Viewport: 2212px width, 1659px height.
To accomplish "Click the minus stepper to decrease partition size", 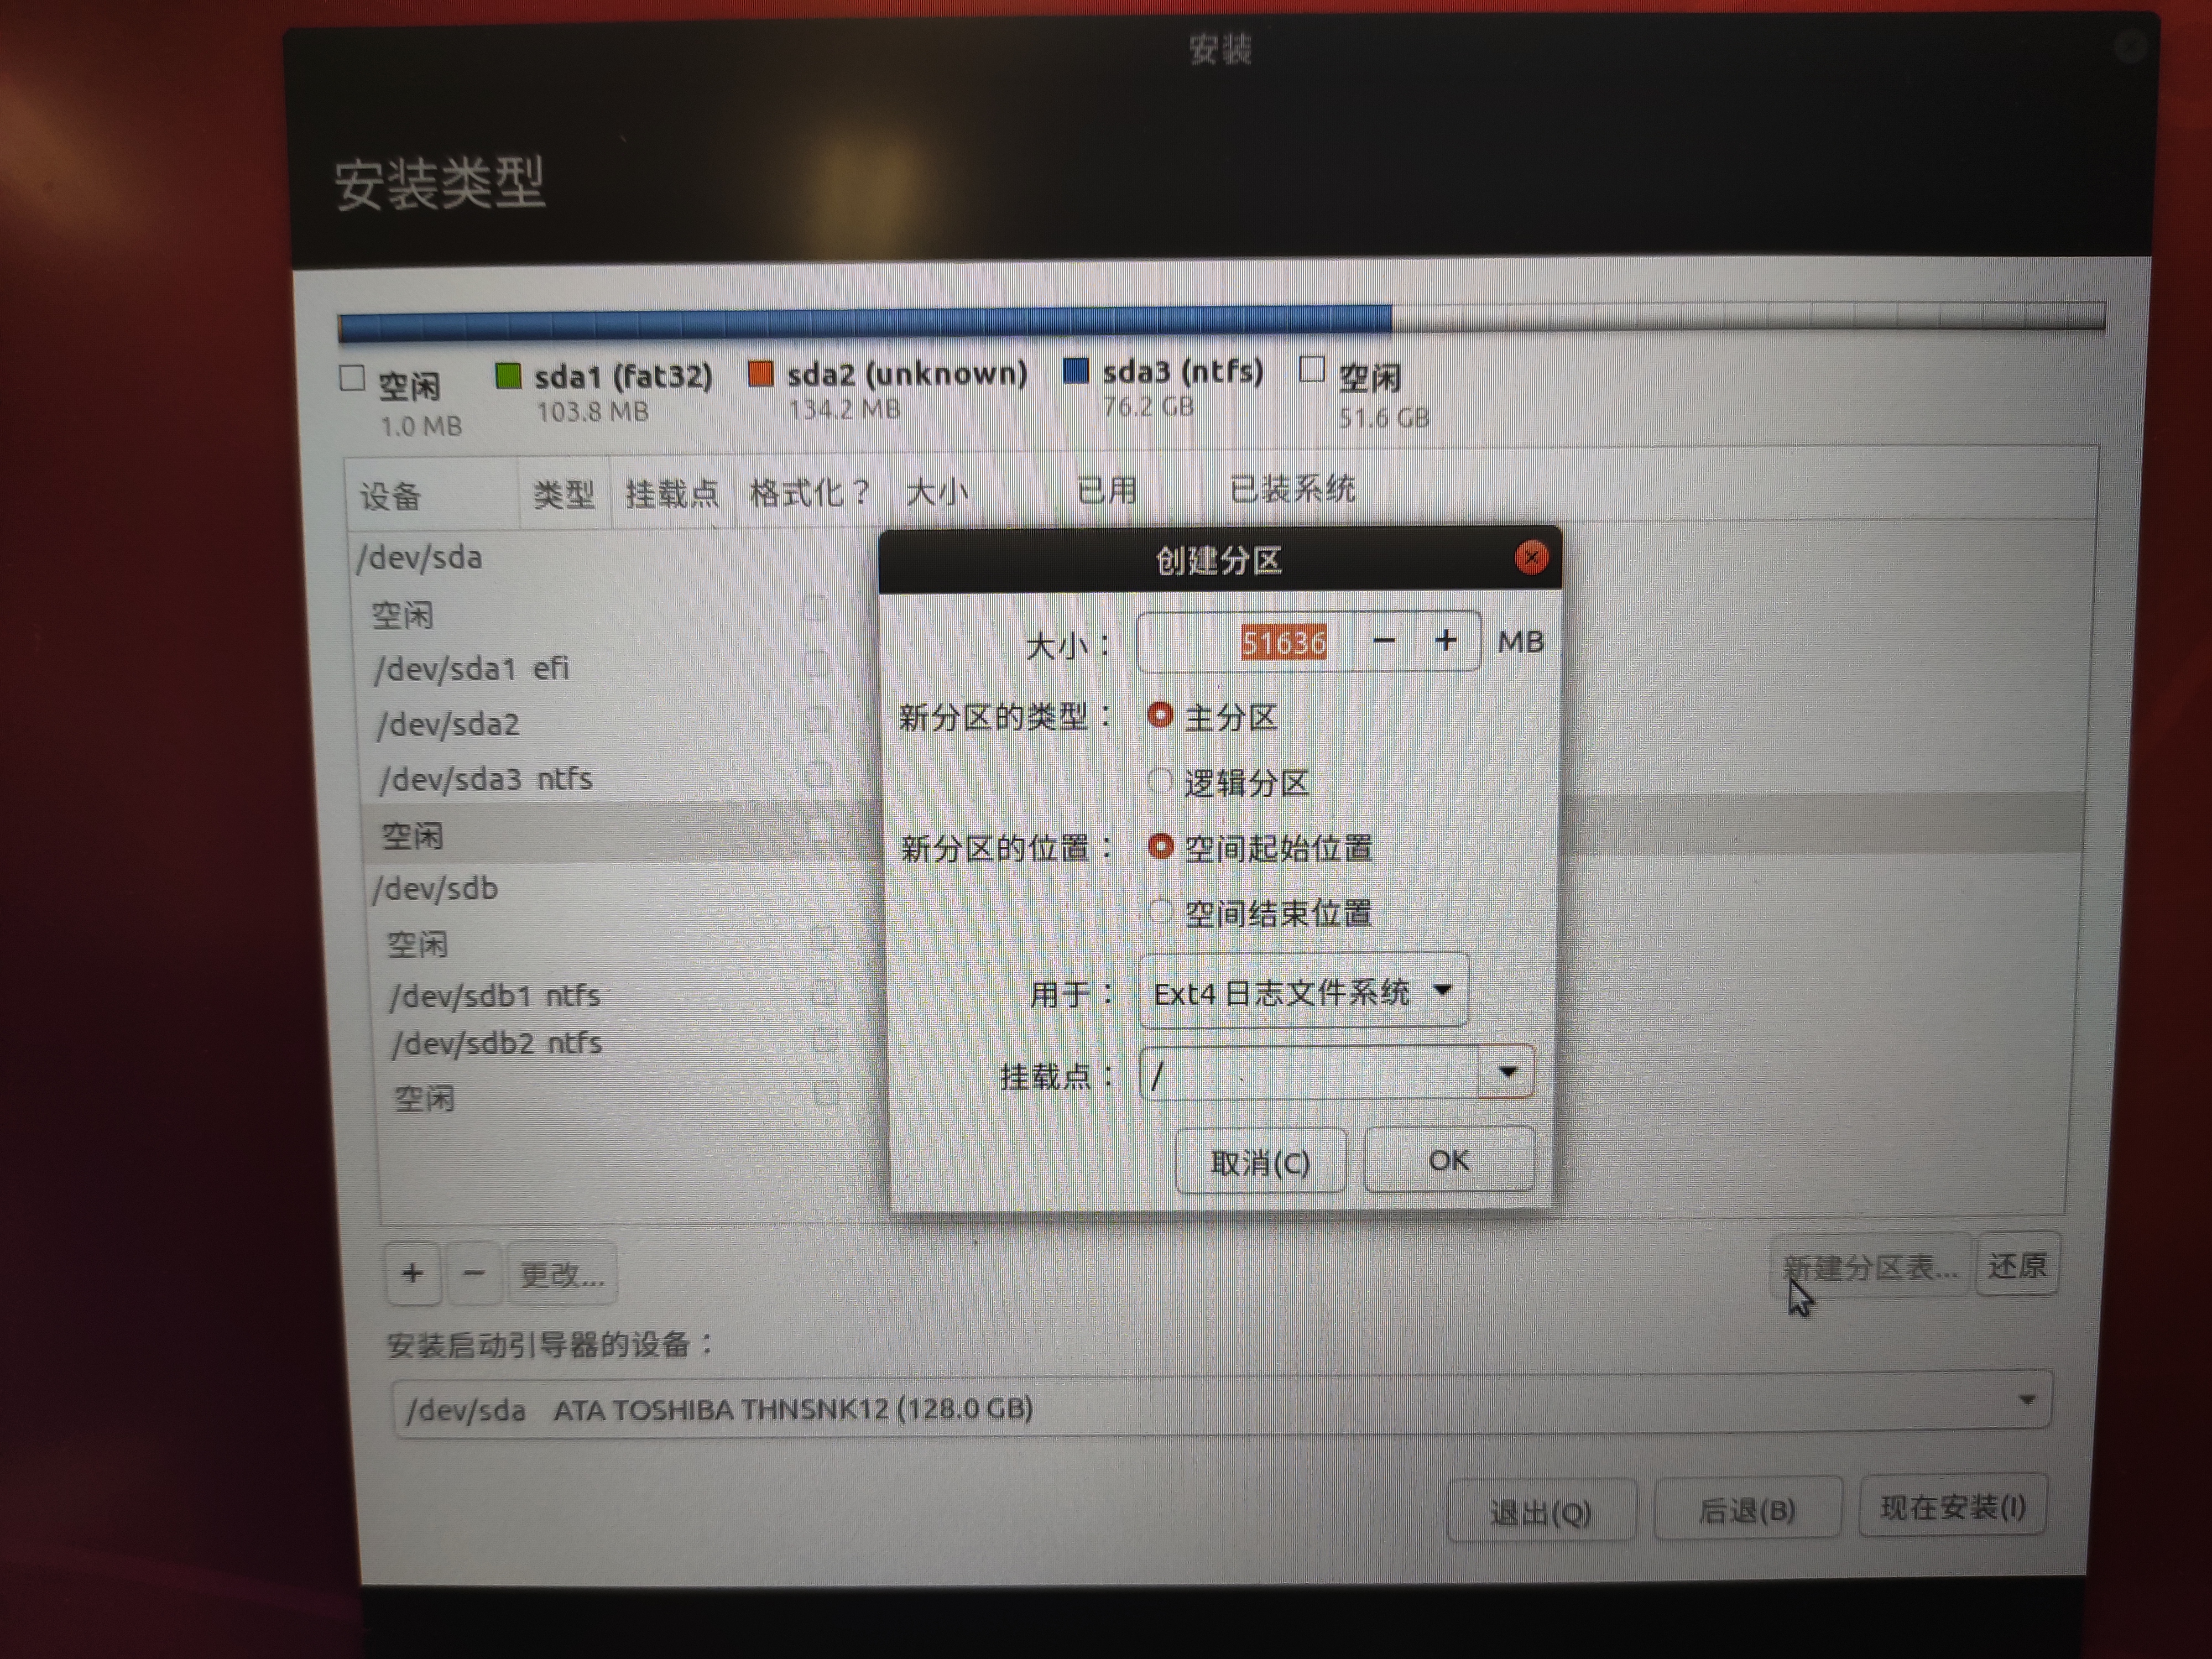I will pos(1384,641).
